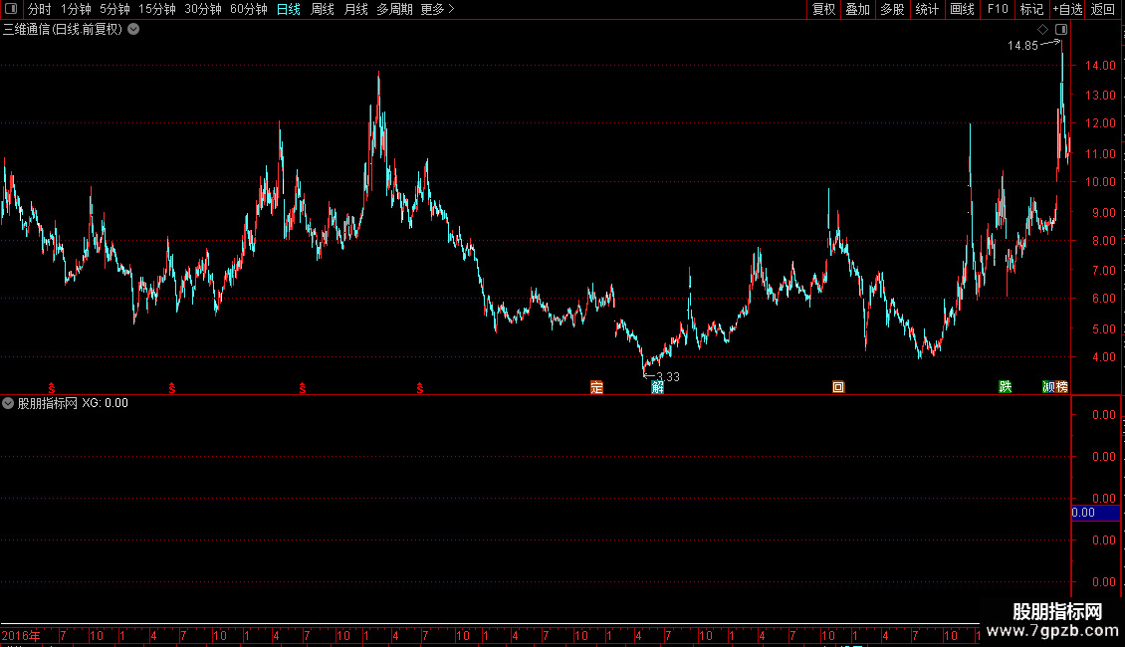Click the 三维通信(日线.前复权) chart title
Image resolution: width=1125 pixels, height=647 pixels.
[x=63, y=30]
